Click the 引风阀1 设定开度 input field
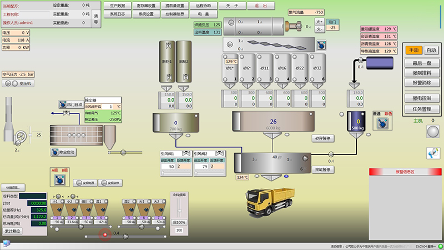This screenshot has height=250, width=444. click(x=168, y=167)
